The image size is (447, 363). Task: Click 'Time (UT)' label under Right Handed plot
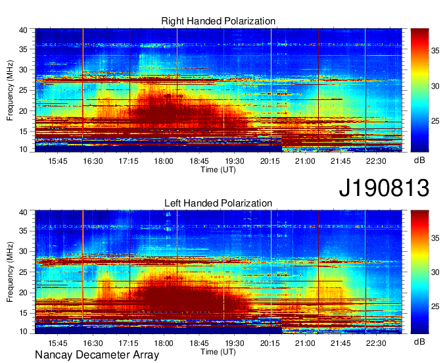218,170
